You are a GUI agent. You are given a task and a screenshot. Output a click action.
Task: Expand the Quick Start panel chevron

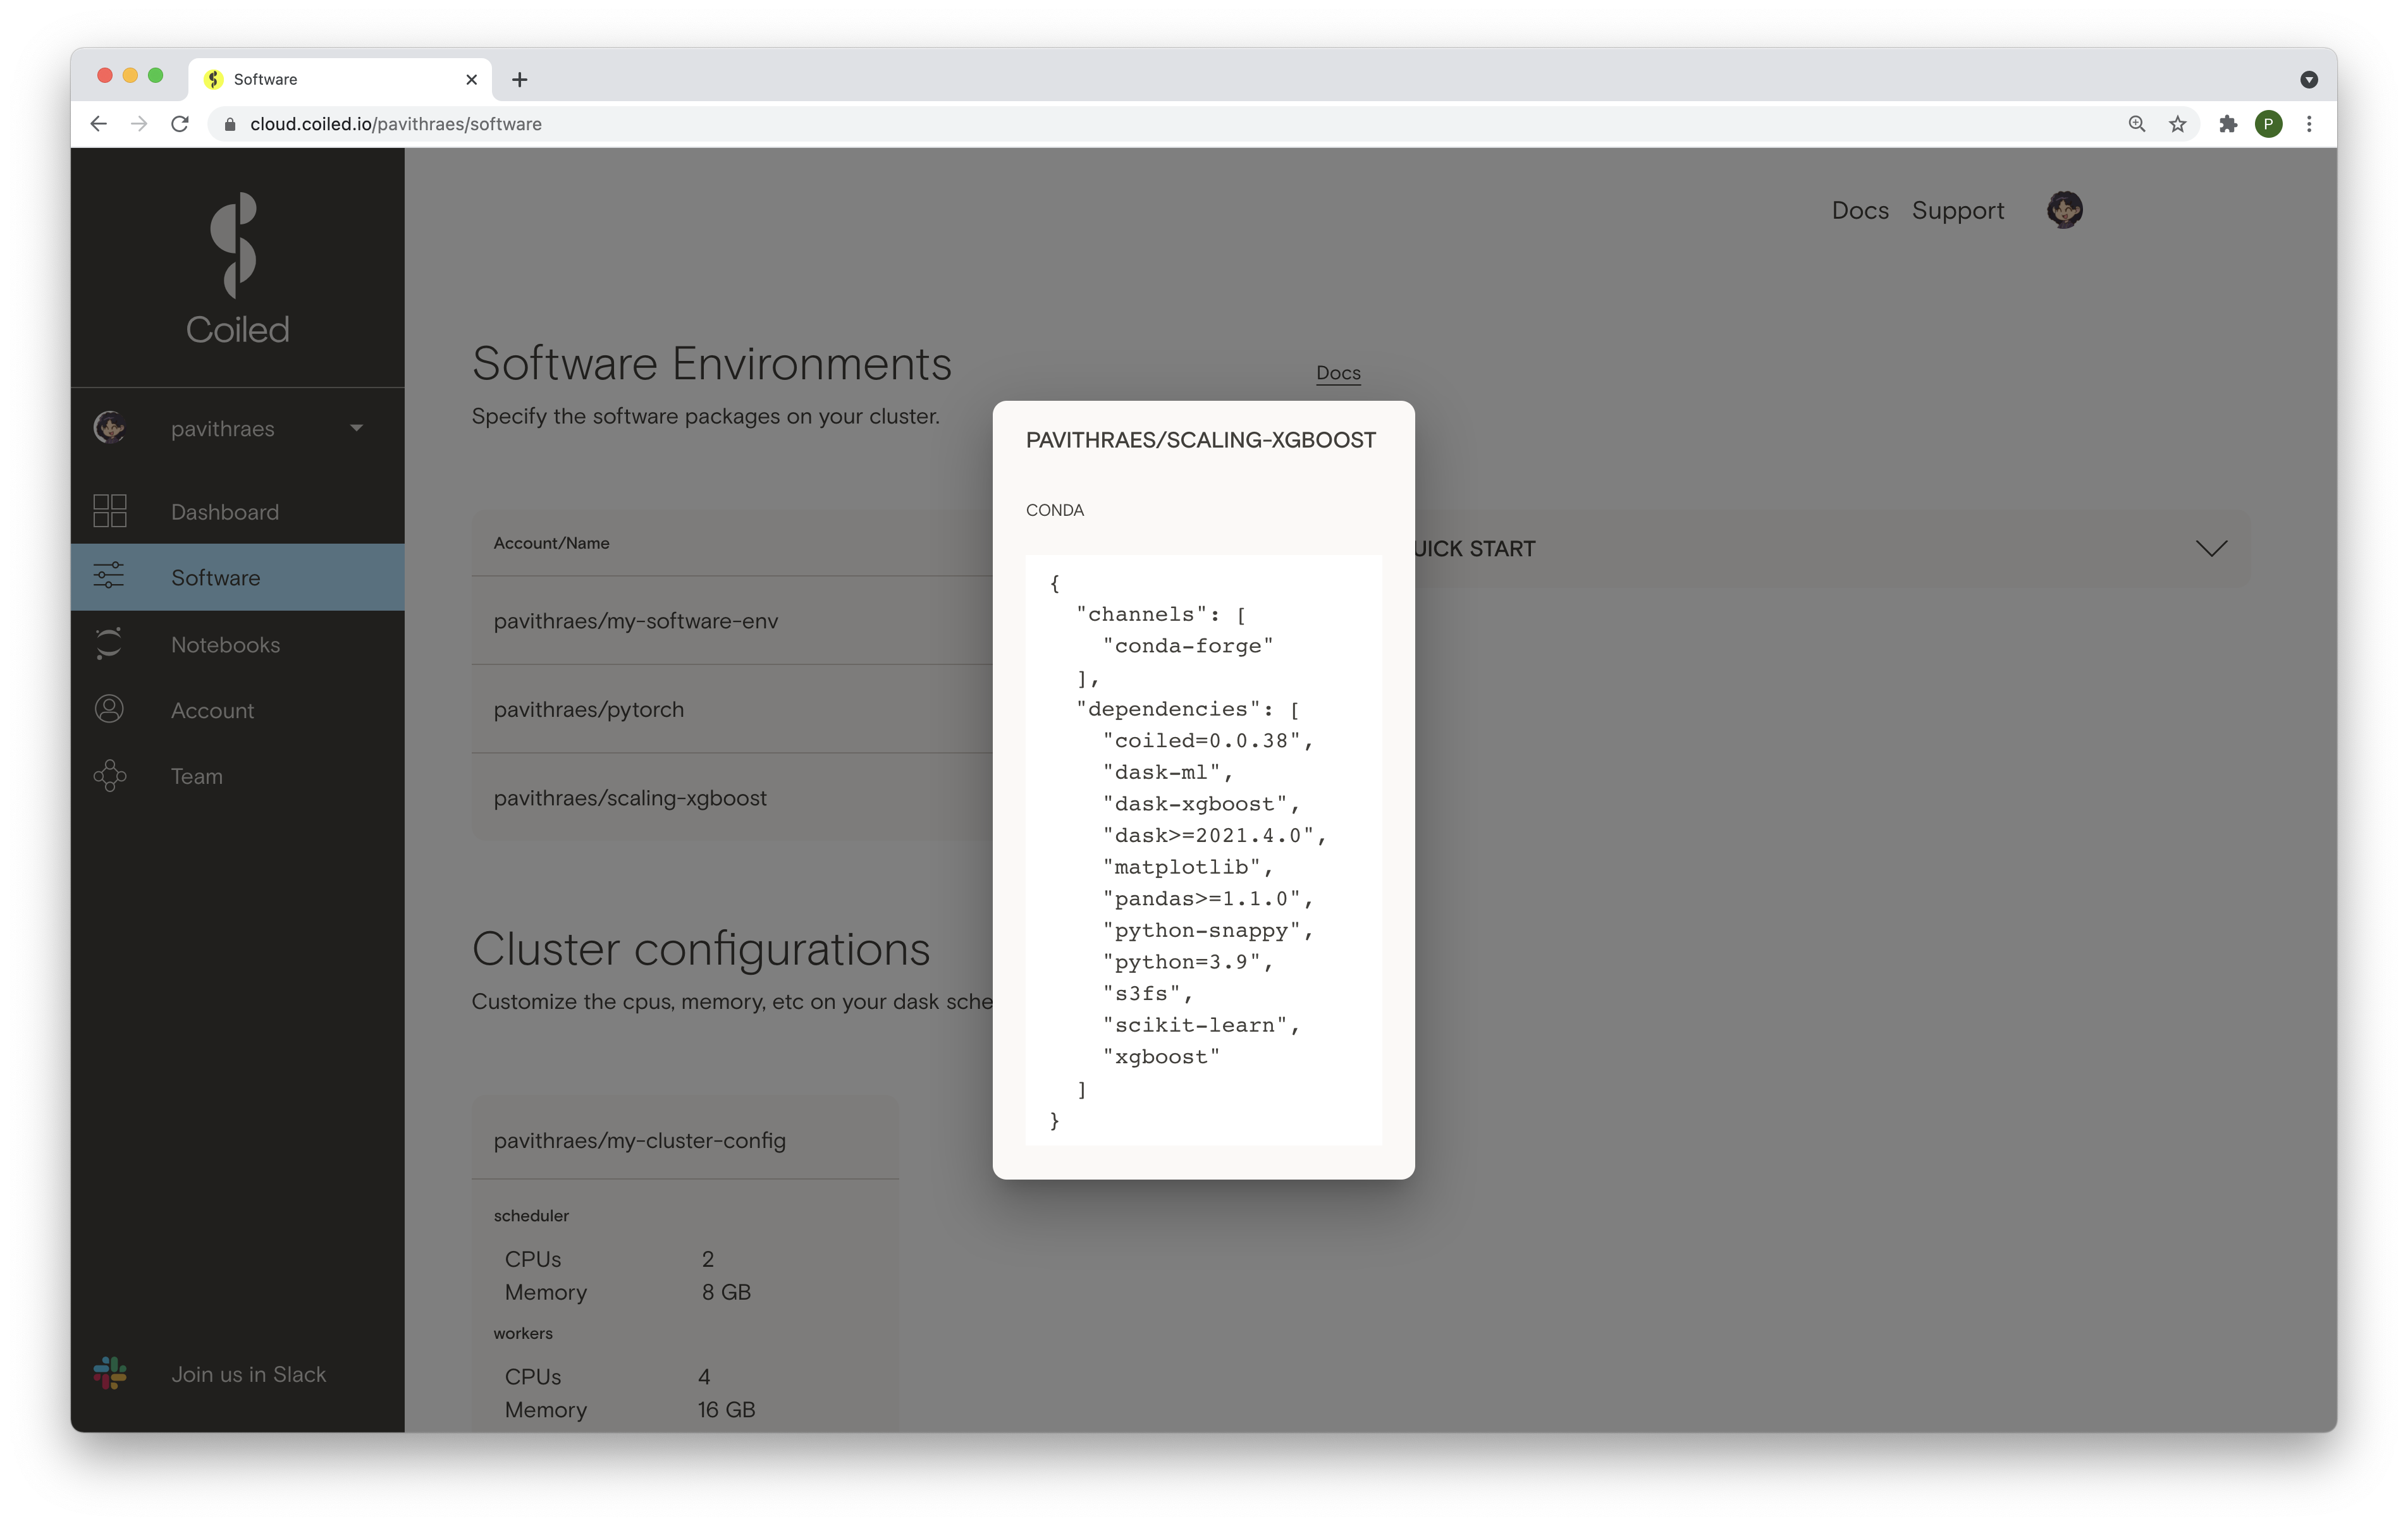tap(2211, 548)
